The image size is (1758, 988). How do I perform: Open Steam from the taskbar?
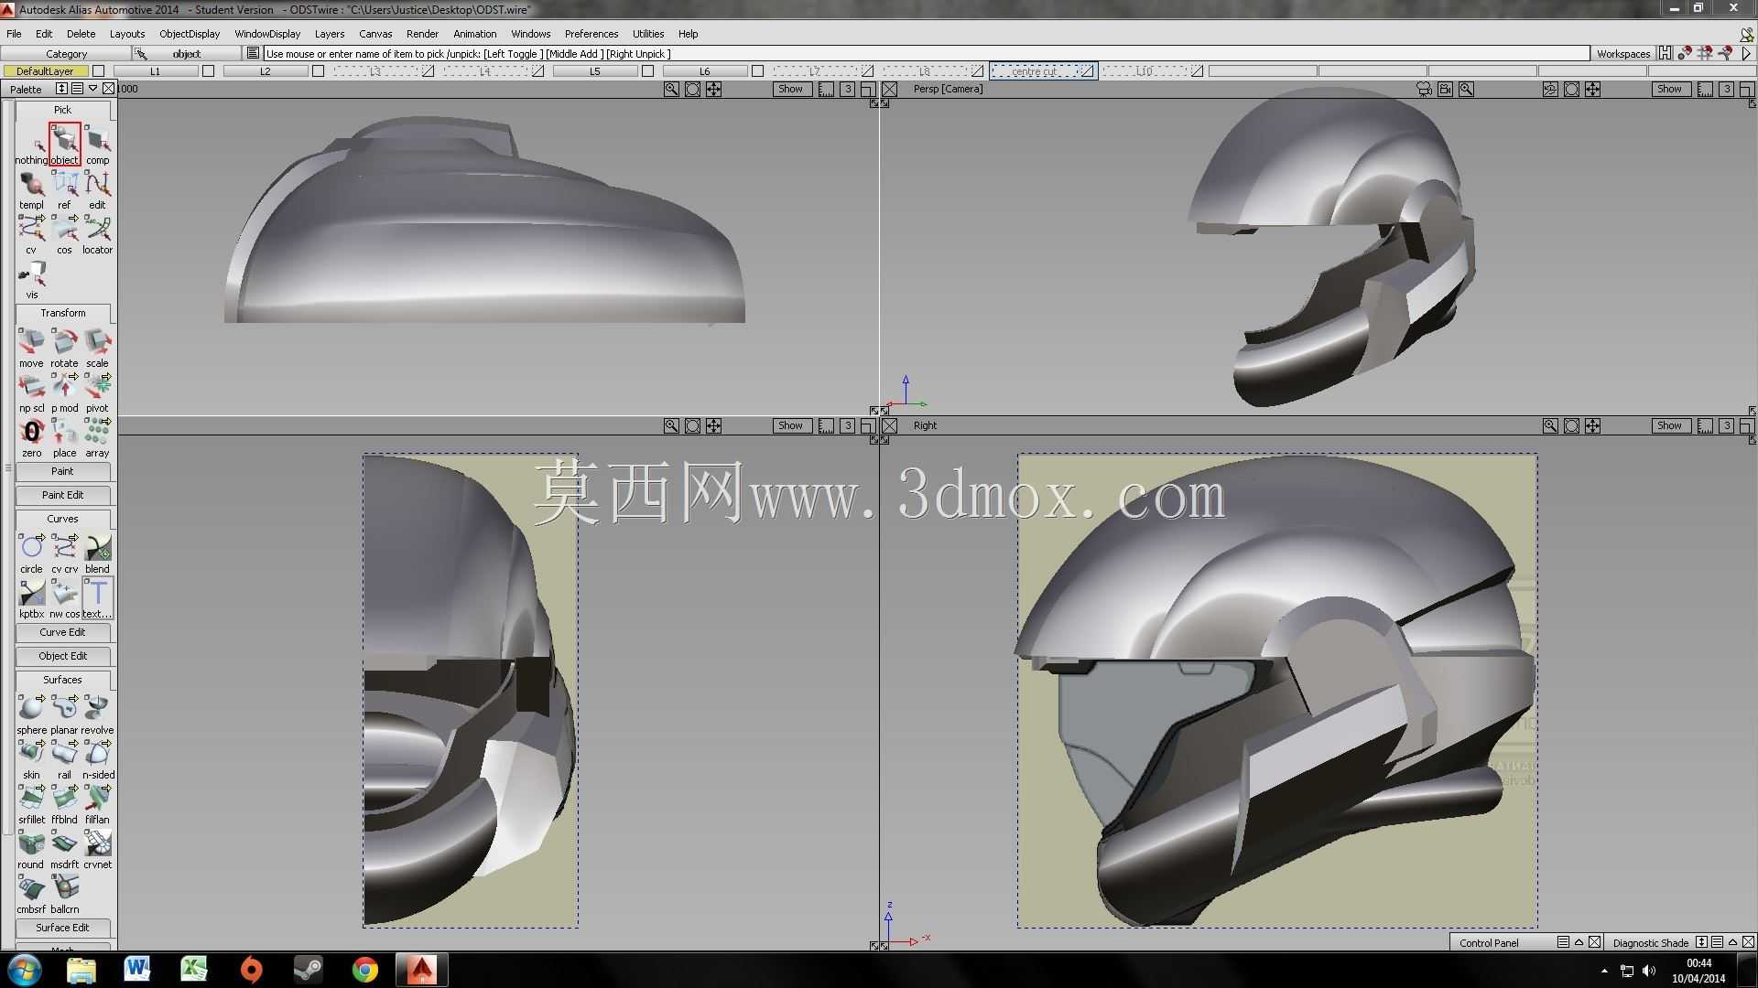pyautogui.click(x=308, y=970)
